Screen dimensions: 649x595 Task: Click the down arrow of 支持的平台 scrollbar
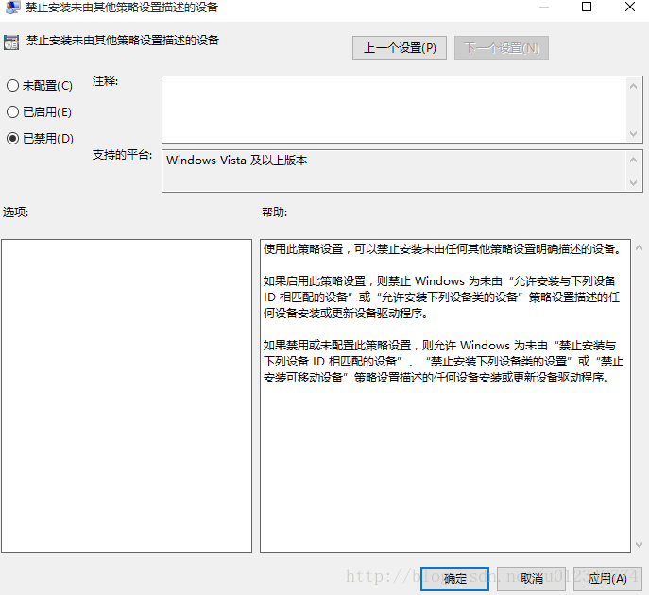click(633, 182)
